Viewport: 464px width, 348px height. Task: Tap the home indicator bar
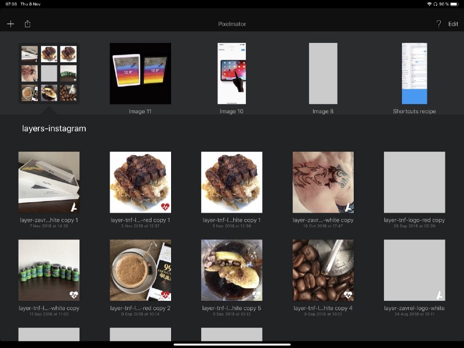(232, 345)
